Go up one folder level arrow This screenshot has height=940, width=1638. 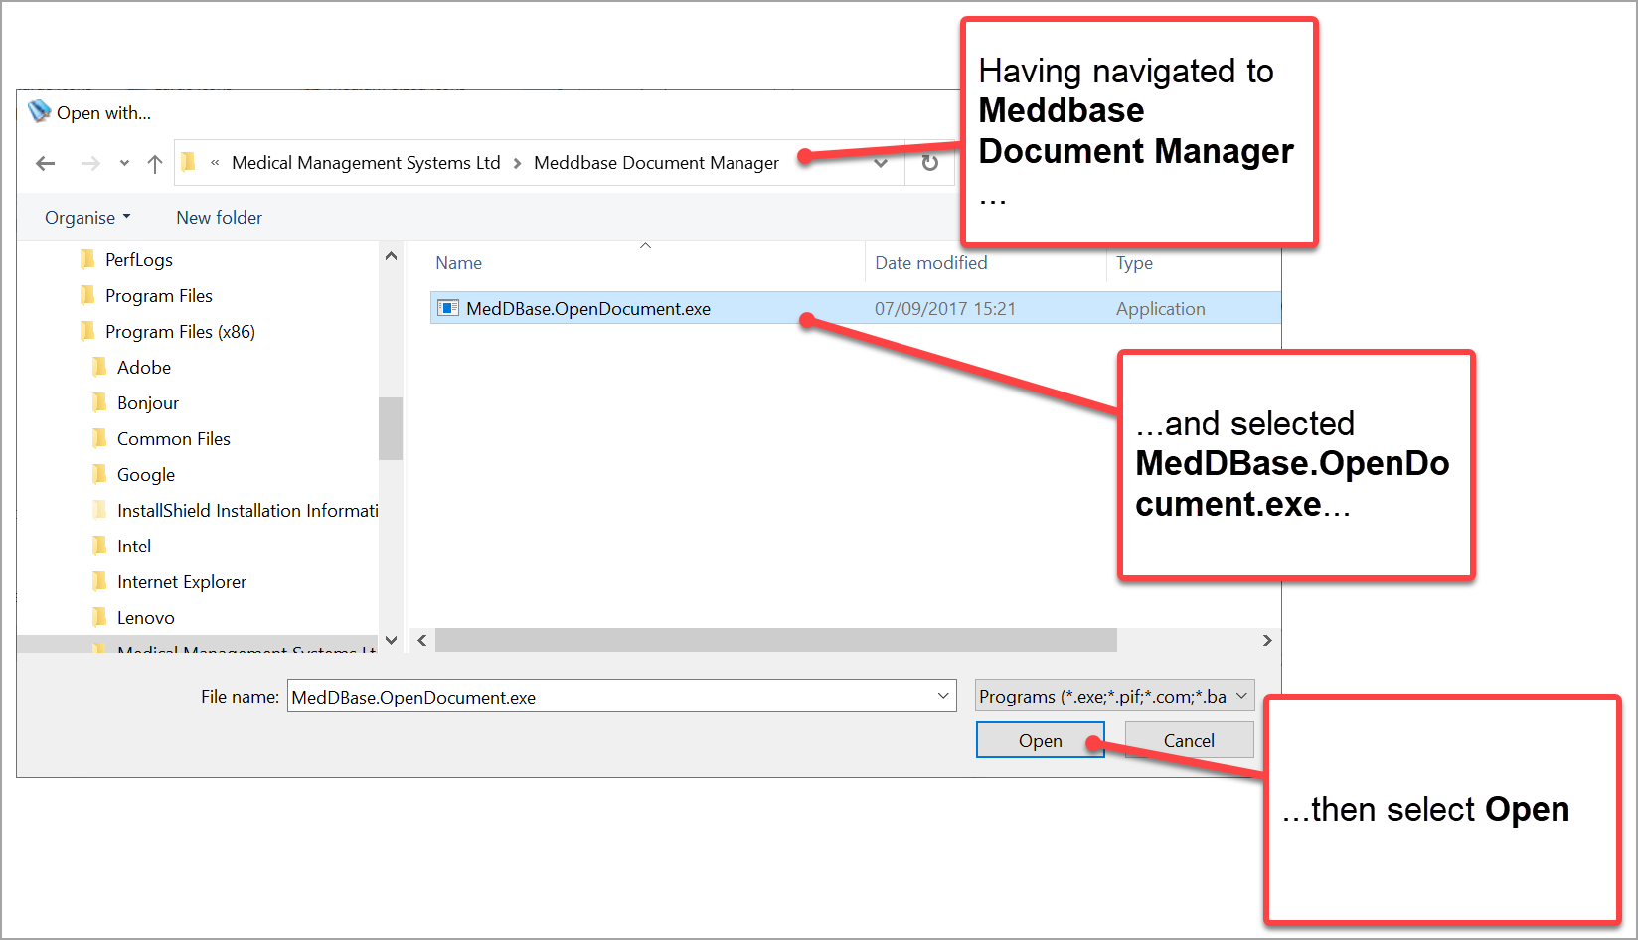coord(155,163)
